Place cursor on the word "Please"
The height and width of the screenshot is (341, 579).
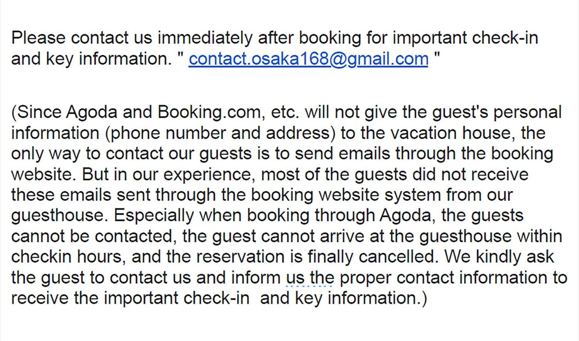[38, 38]
